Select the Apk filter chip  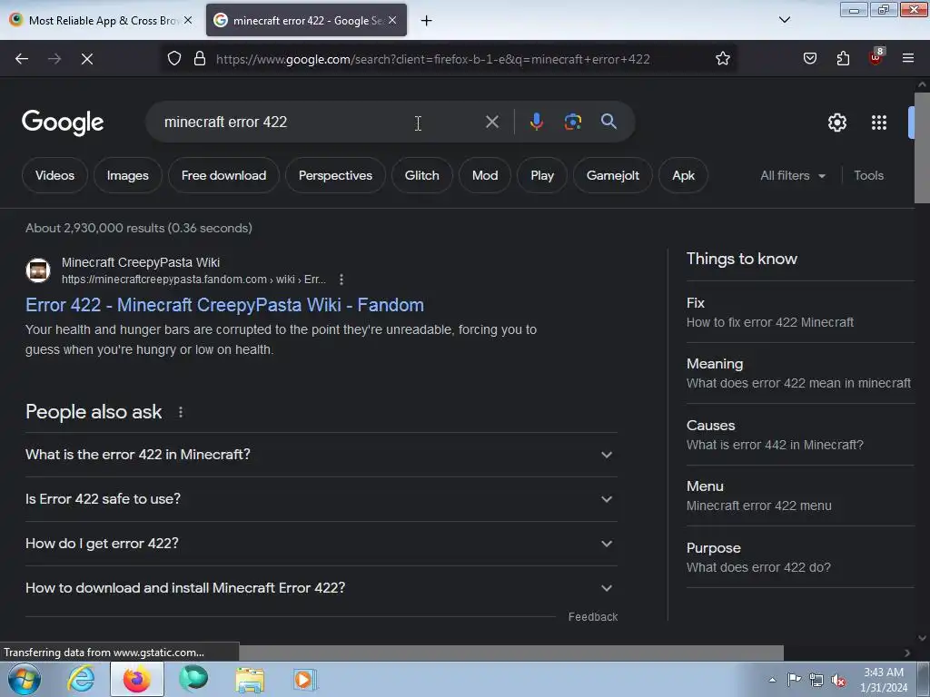(x=683, y=175)
